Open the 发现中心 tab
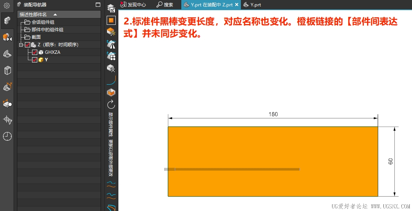The width and height of the screenshot is (412, 211). (133, 5)
